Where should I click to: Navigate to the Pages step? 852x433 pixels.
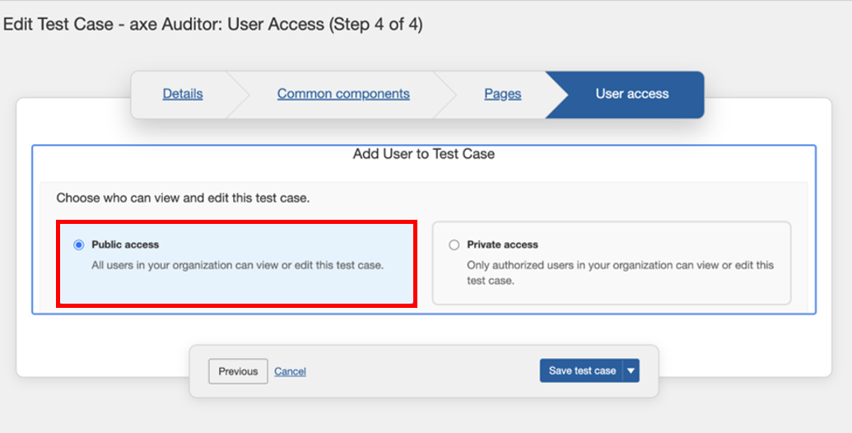502,94
